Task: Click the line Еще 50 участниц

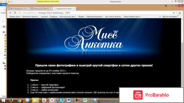Action: (75, 93)
